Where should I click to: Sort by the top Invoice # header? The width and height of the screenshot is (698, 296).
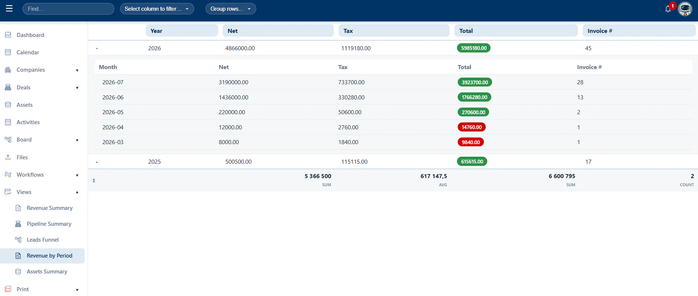pyautogui.click(x=639, y=31)
